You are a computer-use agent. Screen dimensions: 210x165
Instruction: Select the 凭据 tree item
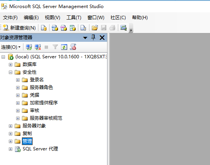coord(35,95)
